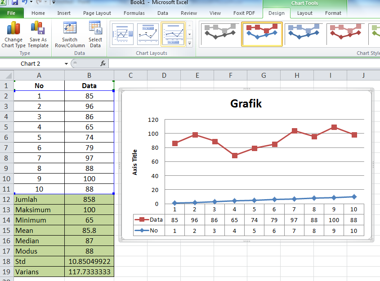
Task: Open the Foxit PDF tab
Action: point(244,13)
